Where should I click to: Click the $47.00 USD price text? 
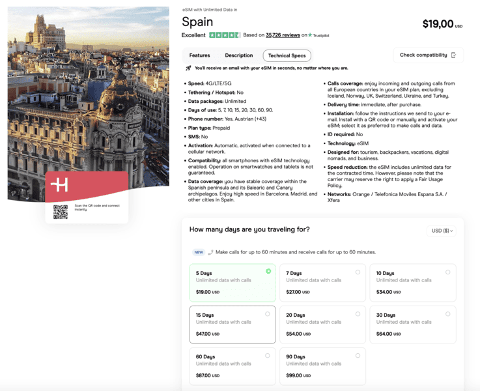[x=208, y=334]
